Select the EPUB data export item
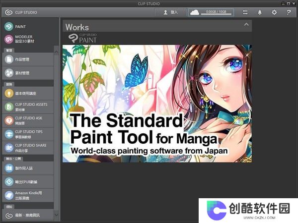Image resolution: width=298 pixels, height=223 pixels. pyautogui.click(x=28, y=182)
